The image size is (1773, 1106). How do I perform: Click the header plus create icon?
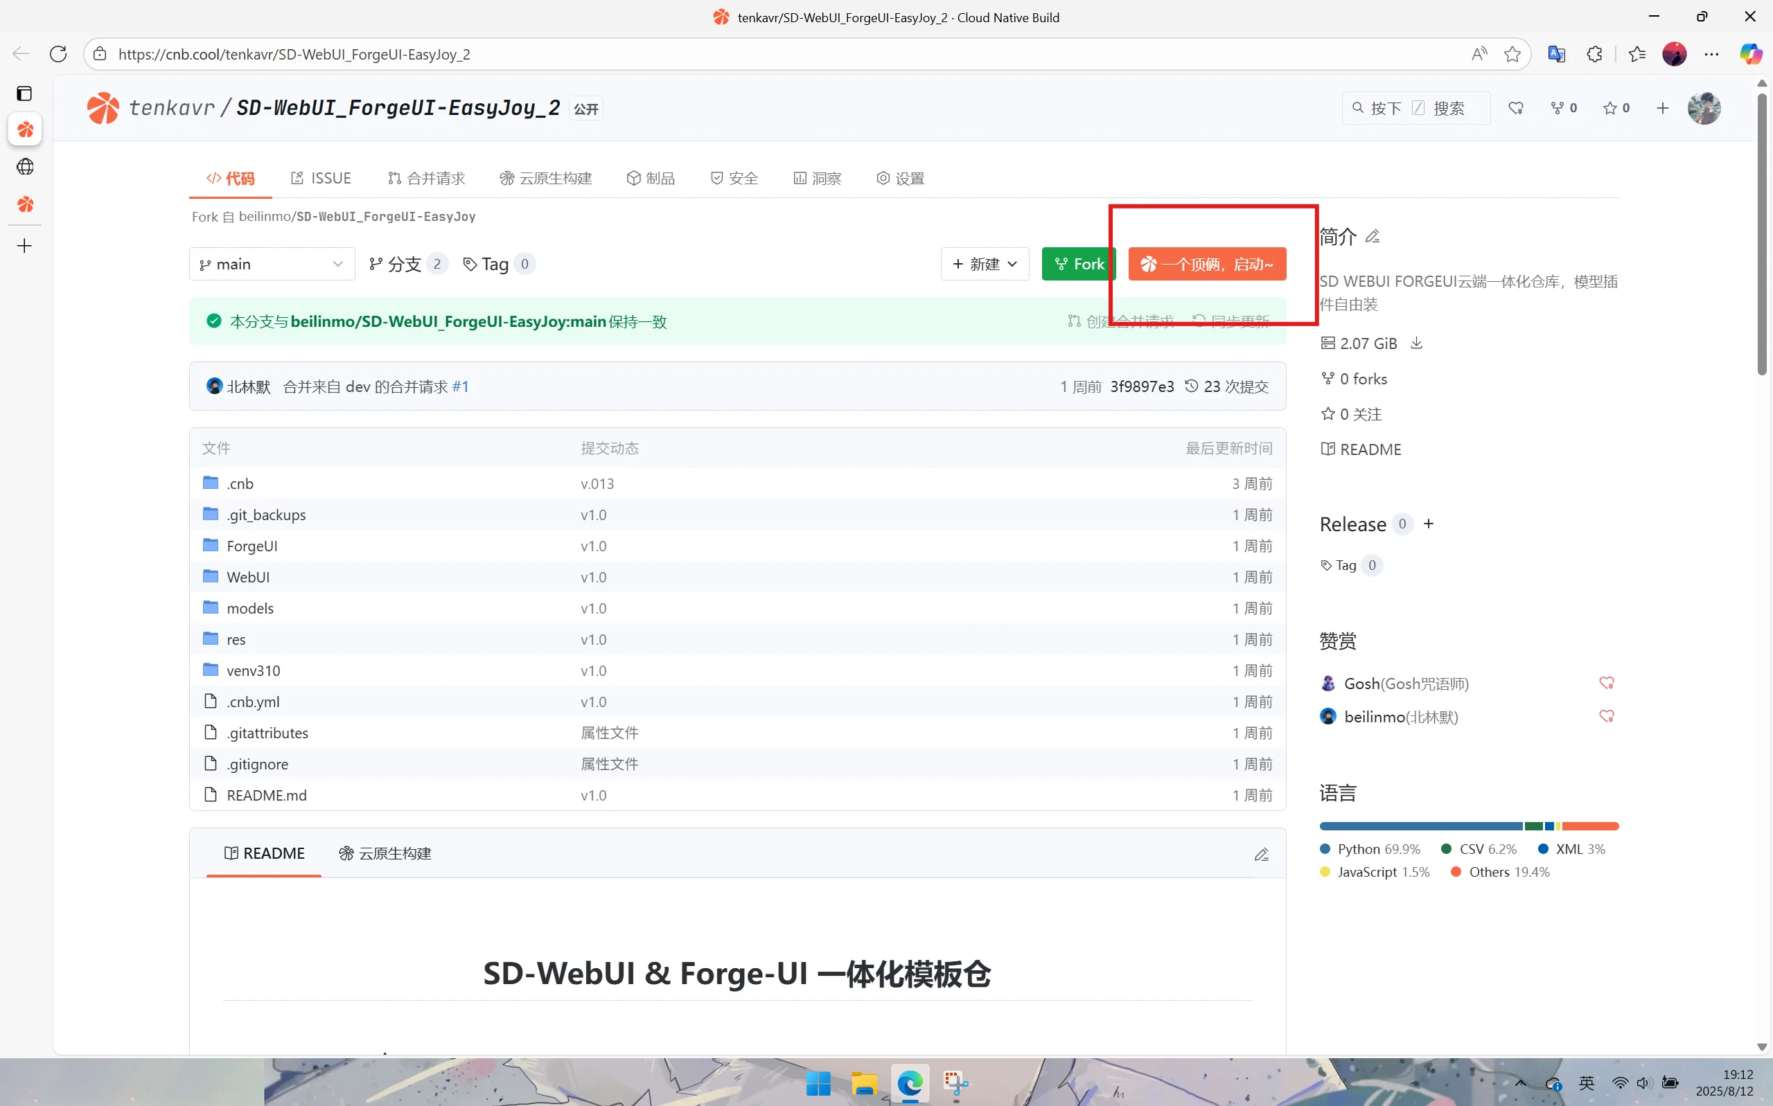(x=1663, y=108)
